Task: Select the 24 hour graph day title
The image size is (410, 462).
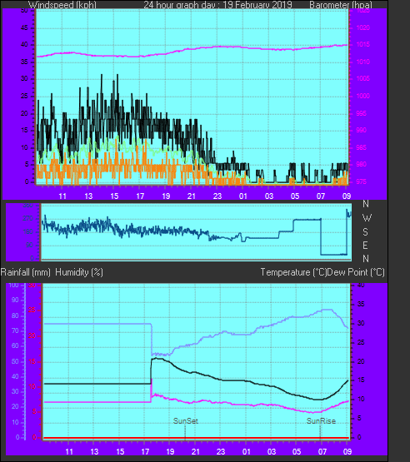Action: [x=218, y=5]
